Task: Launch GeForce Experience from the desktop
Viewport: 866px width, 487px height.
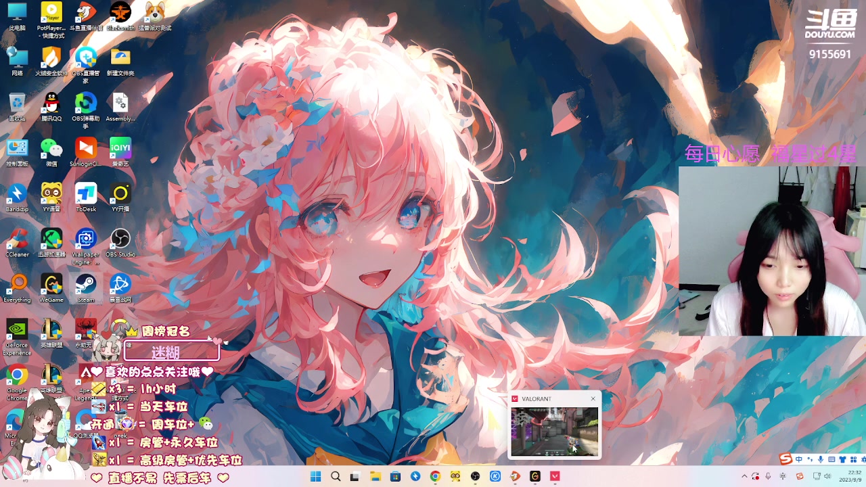Action: point(17,336)
